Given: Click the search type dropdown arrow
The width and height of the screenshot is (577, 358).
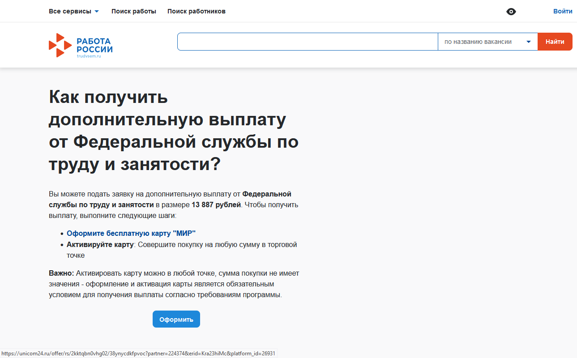Looking at the screenshot, I should pyautogui.click(x=529, y=42).
